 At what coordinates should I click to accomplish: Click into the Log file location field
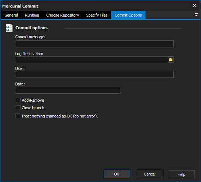[x=92, y=59]
